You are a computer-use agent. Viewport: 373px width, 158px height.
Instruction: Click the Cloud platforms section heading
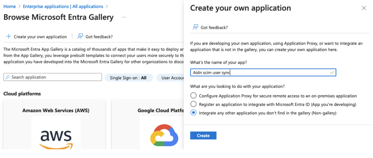pyautogui.click(x=22, y=94)
